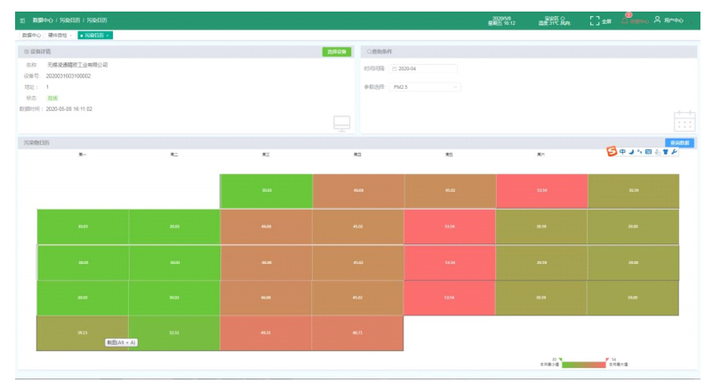This screenshot has width=712, height=391.
Task: Click the blue 查询数据 button
Action: 678,142
